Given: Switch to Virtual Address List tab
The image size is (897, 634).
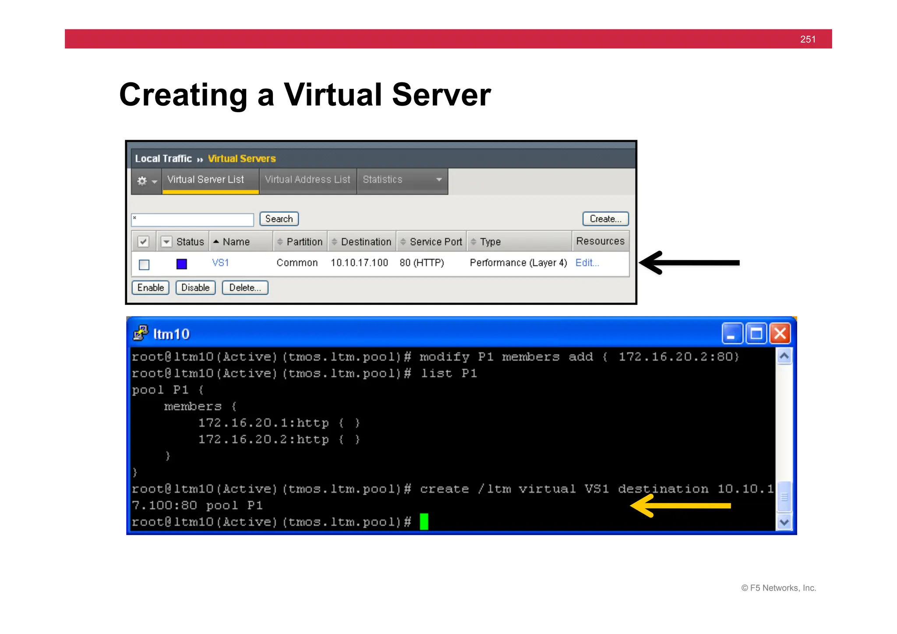Looking at the screenshot, I should (307, 180).
